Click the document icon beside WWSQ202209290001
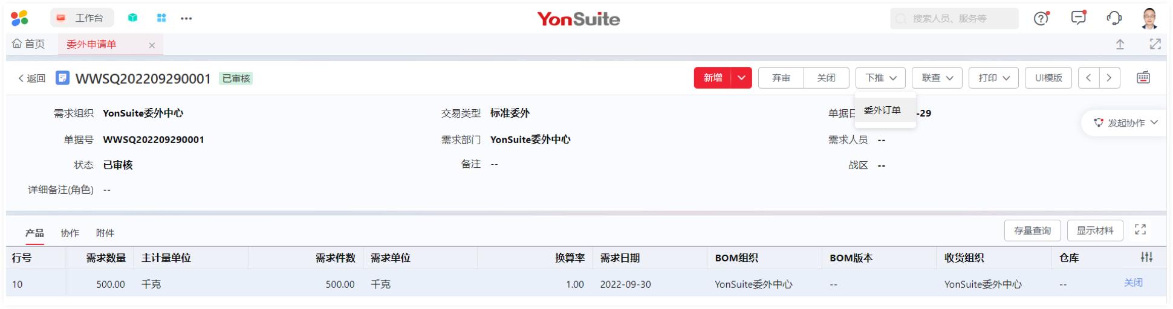Image resolution: width=1173 pixels, height=309 pixels. (x=62, y=78)
